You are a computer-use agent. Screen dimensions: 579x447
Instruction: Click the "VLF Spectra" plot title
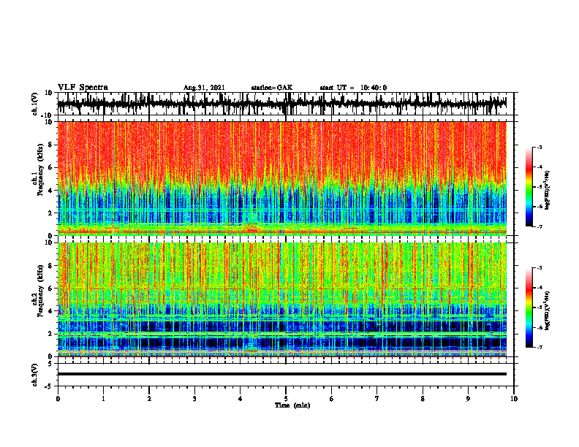(83, 88)
